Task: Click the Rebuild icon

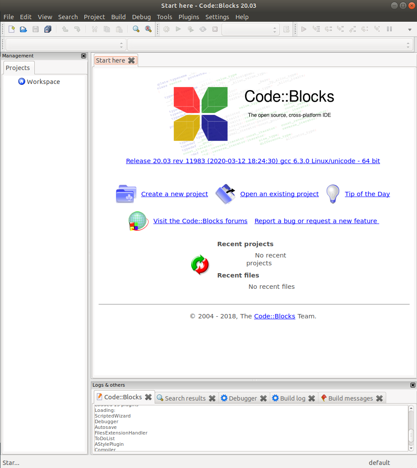Action: click(x=203, y=29)
